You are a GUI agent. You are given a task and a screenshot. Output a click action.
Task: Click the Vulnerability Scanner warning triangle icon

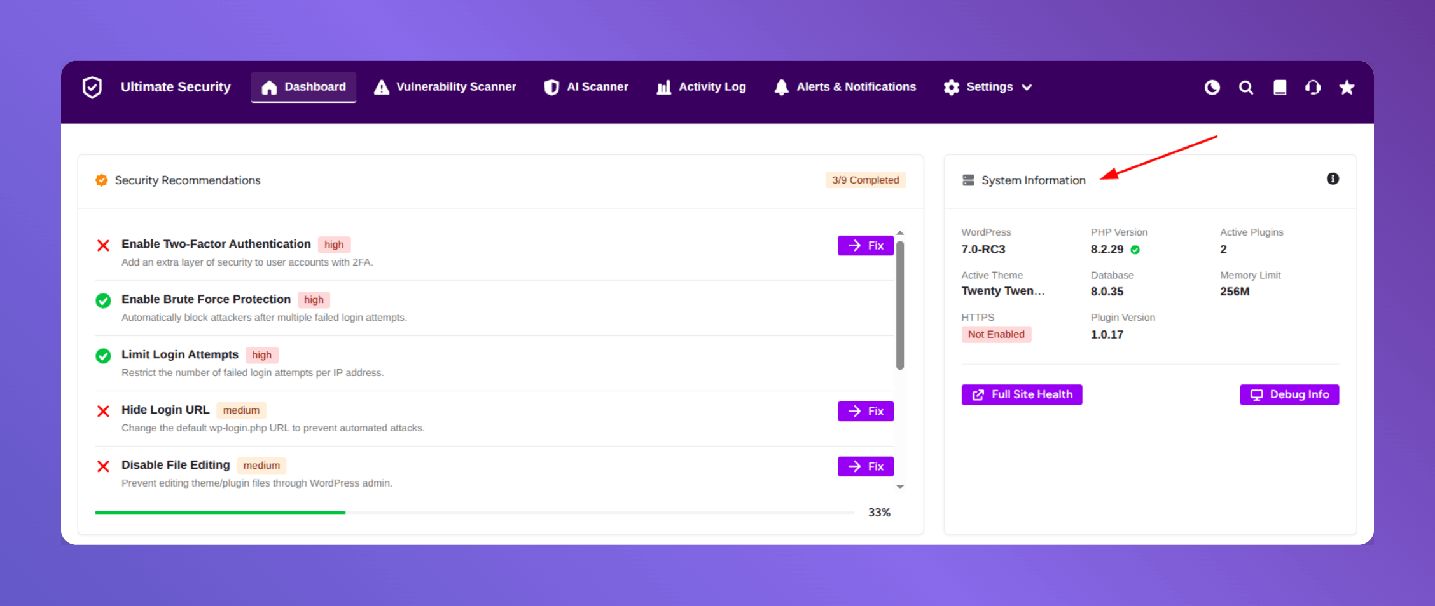(x=381, y=88)
